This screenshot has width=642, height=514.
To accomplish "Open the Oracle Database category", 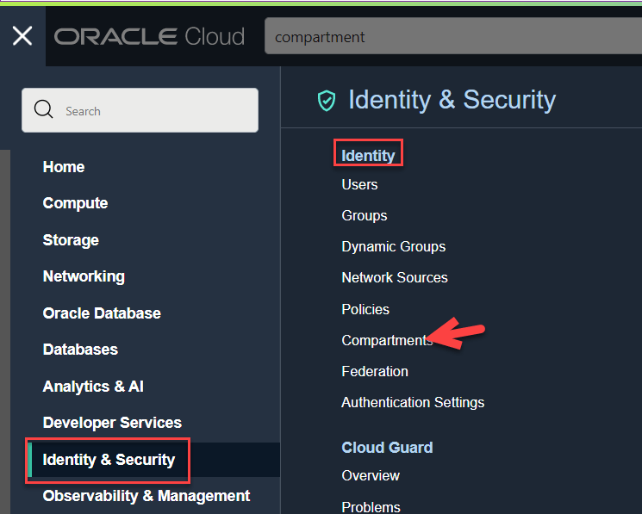I will point(102,313).
